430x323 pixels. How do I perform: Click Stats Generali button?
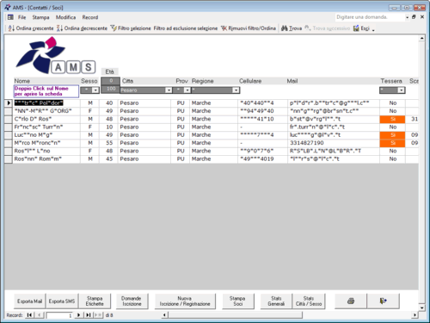(x=276, y=301)
